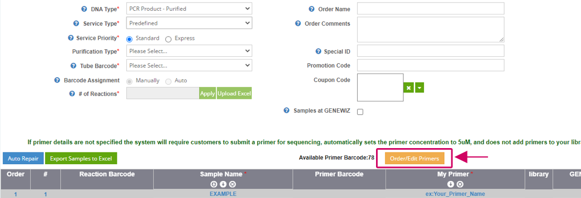Click the fill-down arrow under My Primer
The width and height of the screenshot is (581, 198).
pyautogui.click(x=451, y=185)
